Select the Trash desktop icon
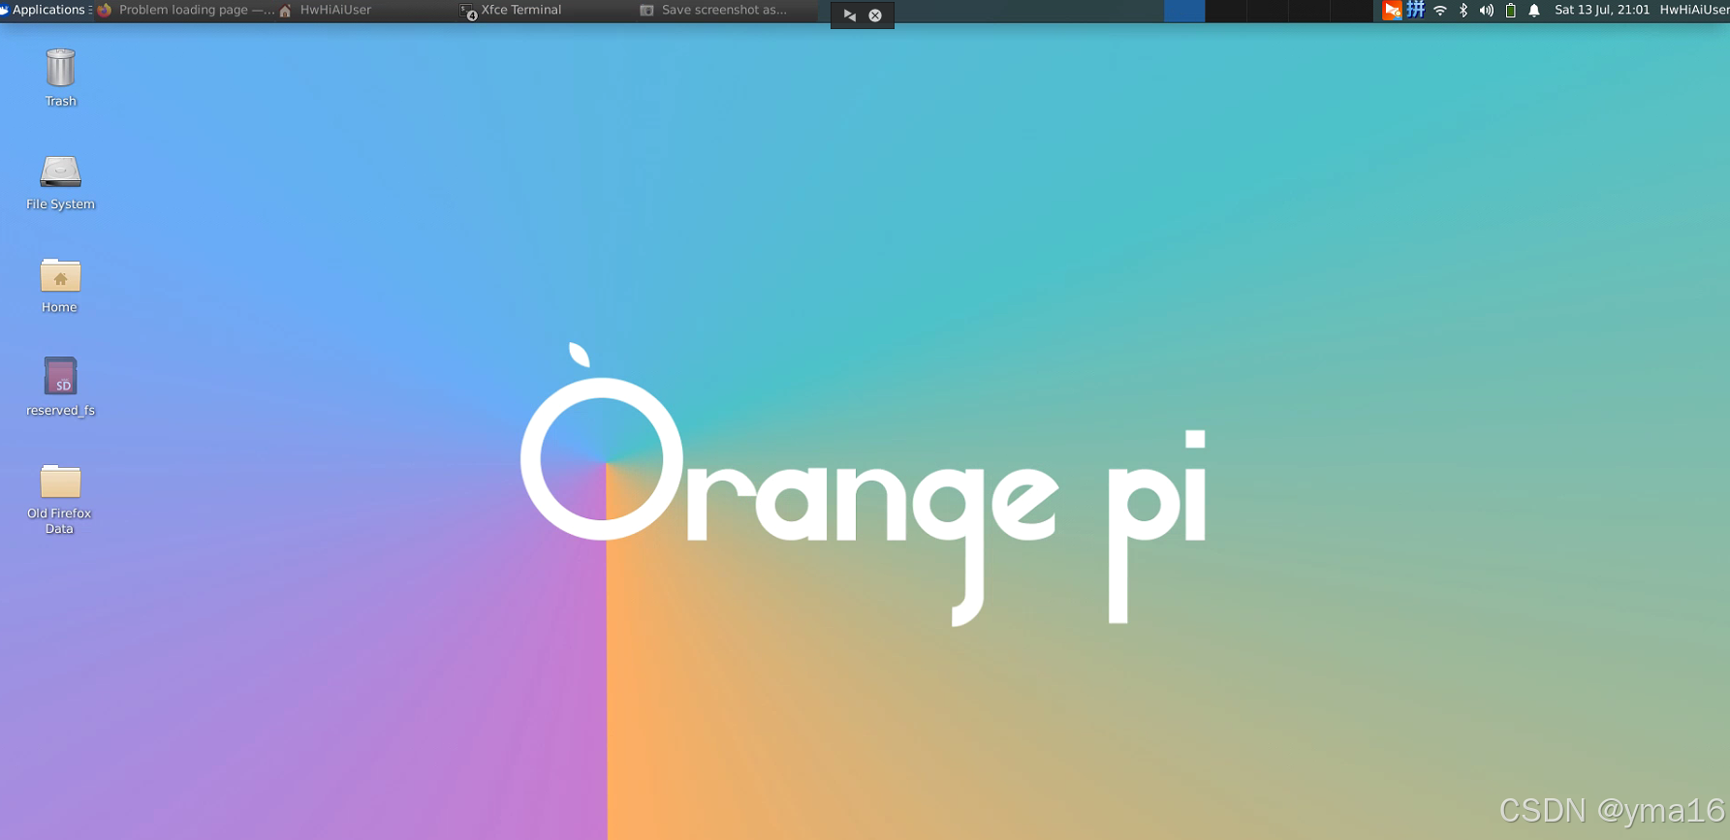This screenshot has height=840, width=1730. coord(60,78)
